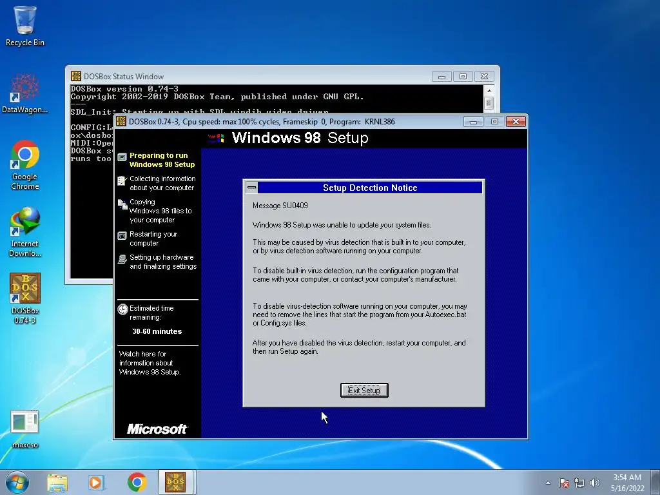This screenshot has height=495, width=660.
Task: Show hidden system tray icons
Action: [548, 483]
